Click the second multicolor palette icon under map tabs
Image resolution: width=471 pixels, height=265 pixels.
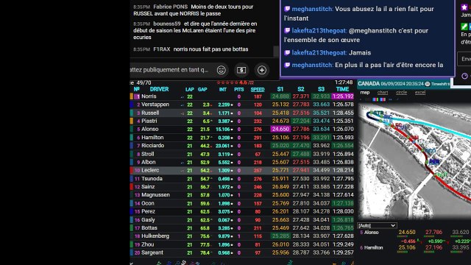point(383,99)
